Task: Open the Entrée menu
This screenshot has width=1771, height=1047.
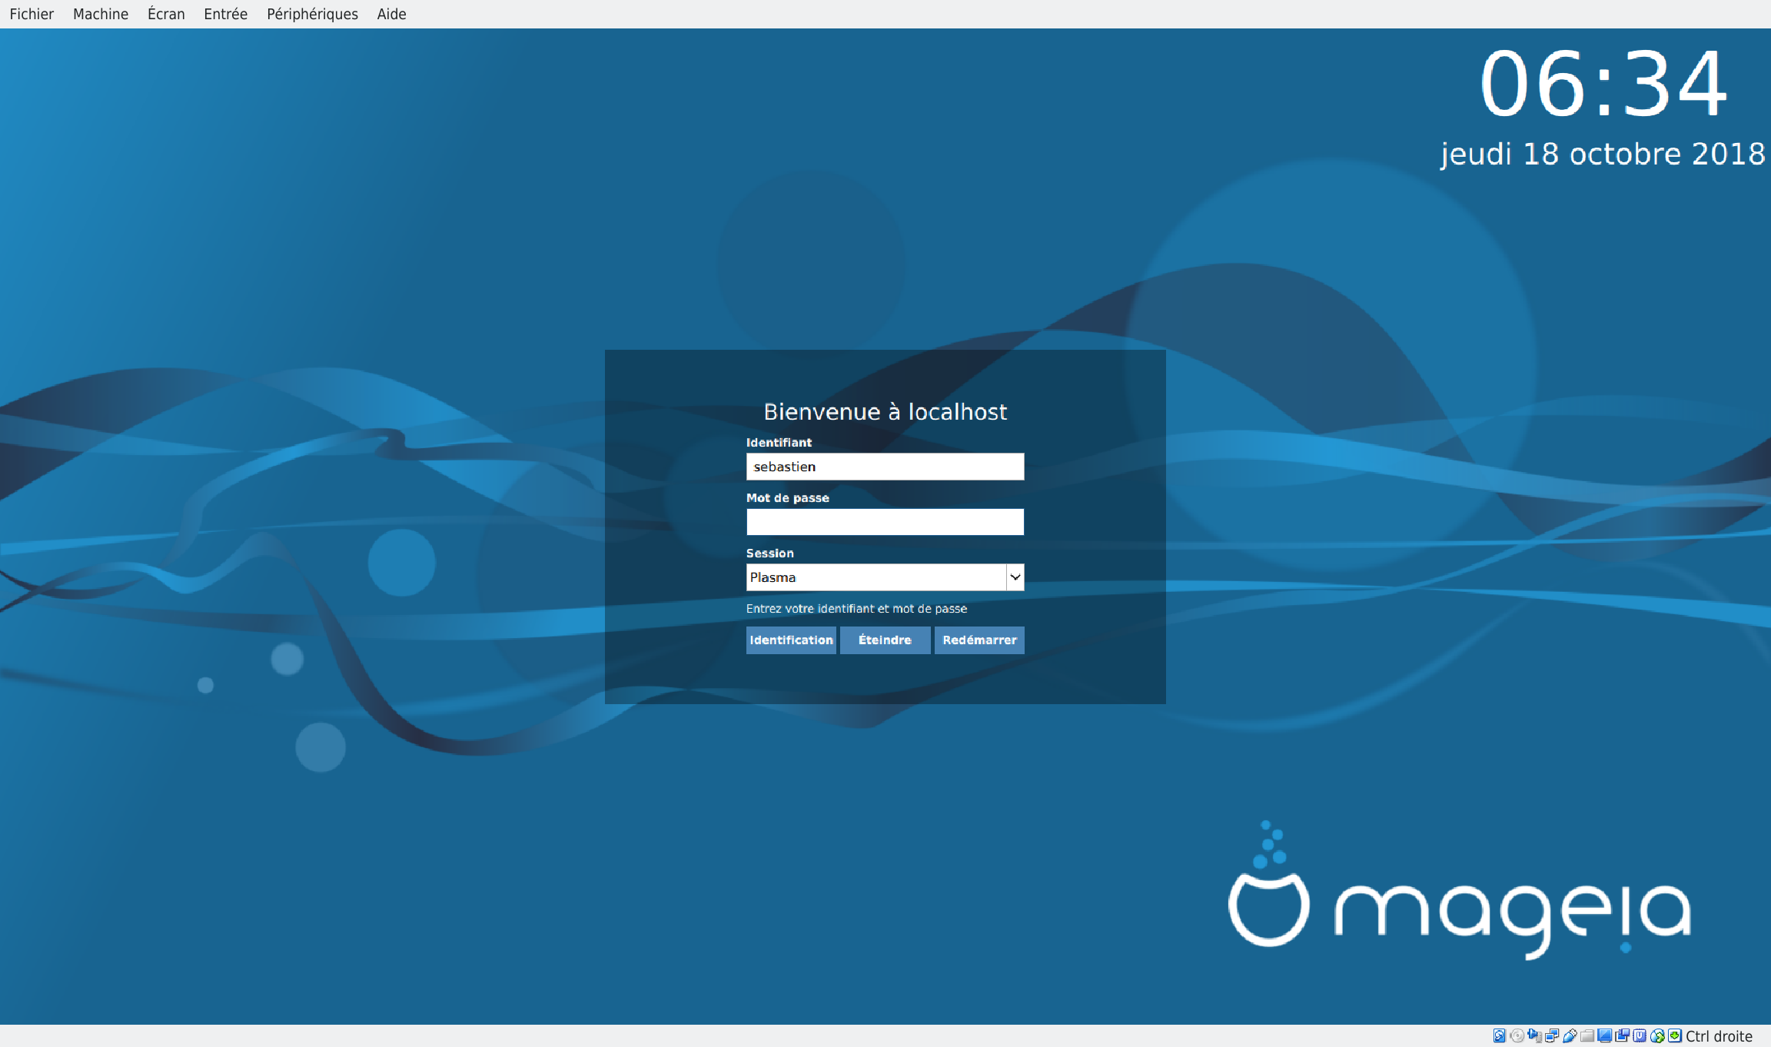Action: (x=225, y=14)
